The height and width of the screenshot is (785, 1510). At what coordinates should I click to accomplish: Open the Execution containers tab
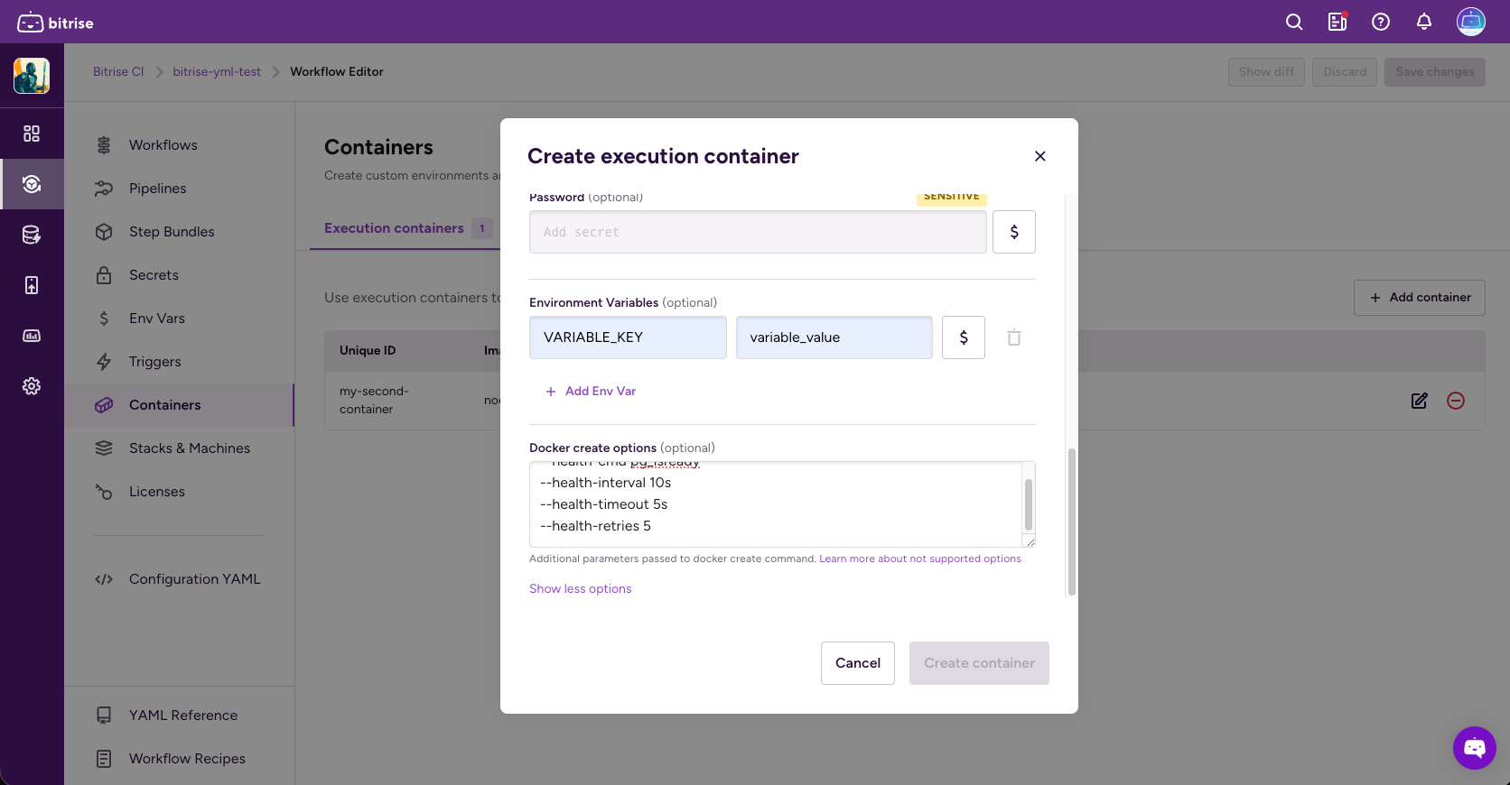coord(395,228)
